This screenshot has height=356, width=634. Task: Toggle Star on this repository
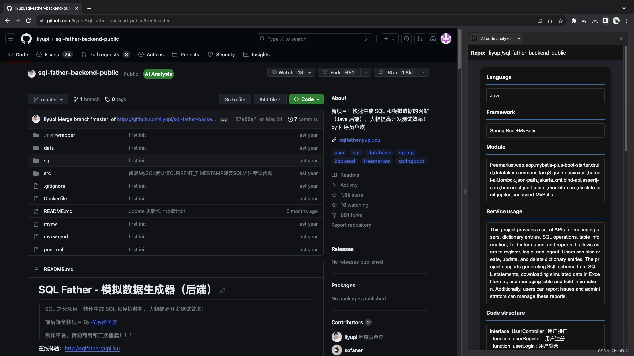396,72
